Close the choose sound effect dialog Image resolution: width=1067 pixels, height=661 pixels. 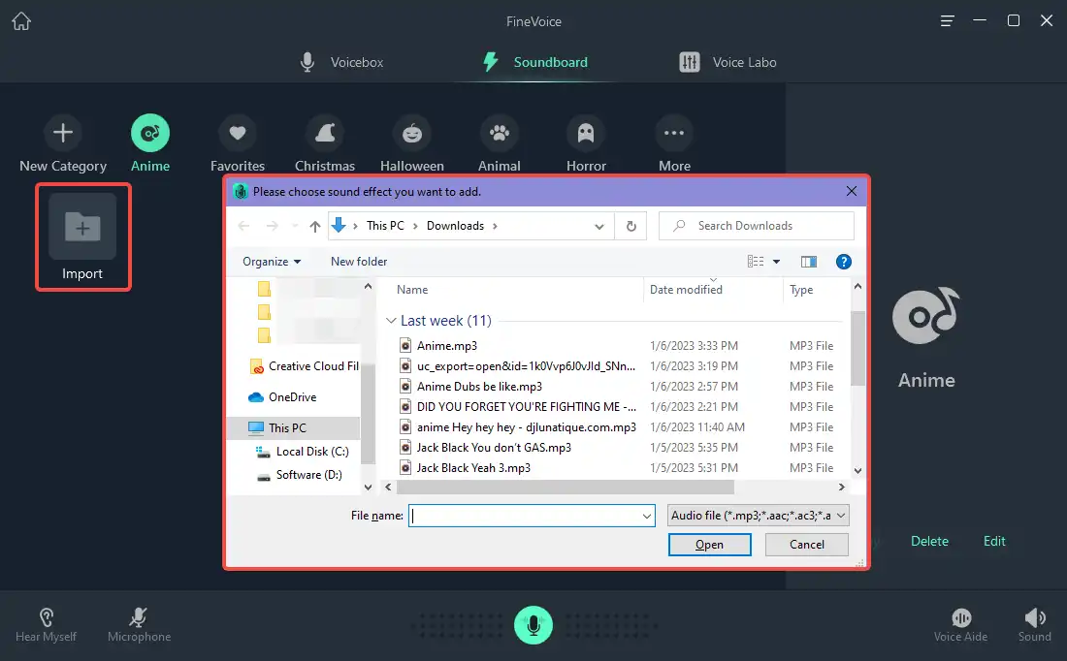[852, 191]
